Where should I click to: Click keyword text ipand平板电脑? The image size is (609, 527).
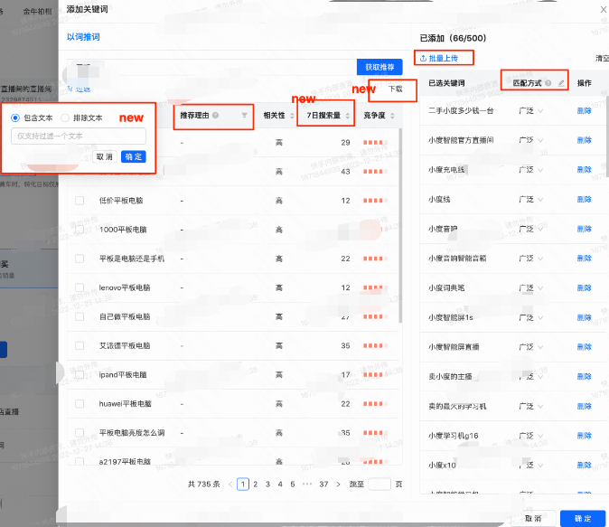(x=123, y=375)
